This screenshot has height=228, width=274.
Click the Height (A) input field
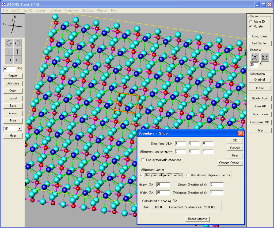[163, 185]
